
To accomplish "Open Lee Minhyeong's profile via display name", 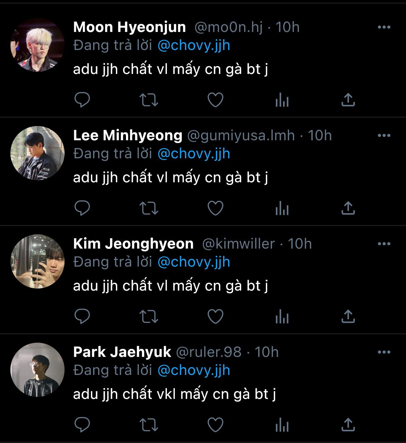I will 127,135.
